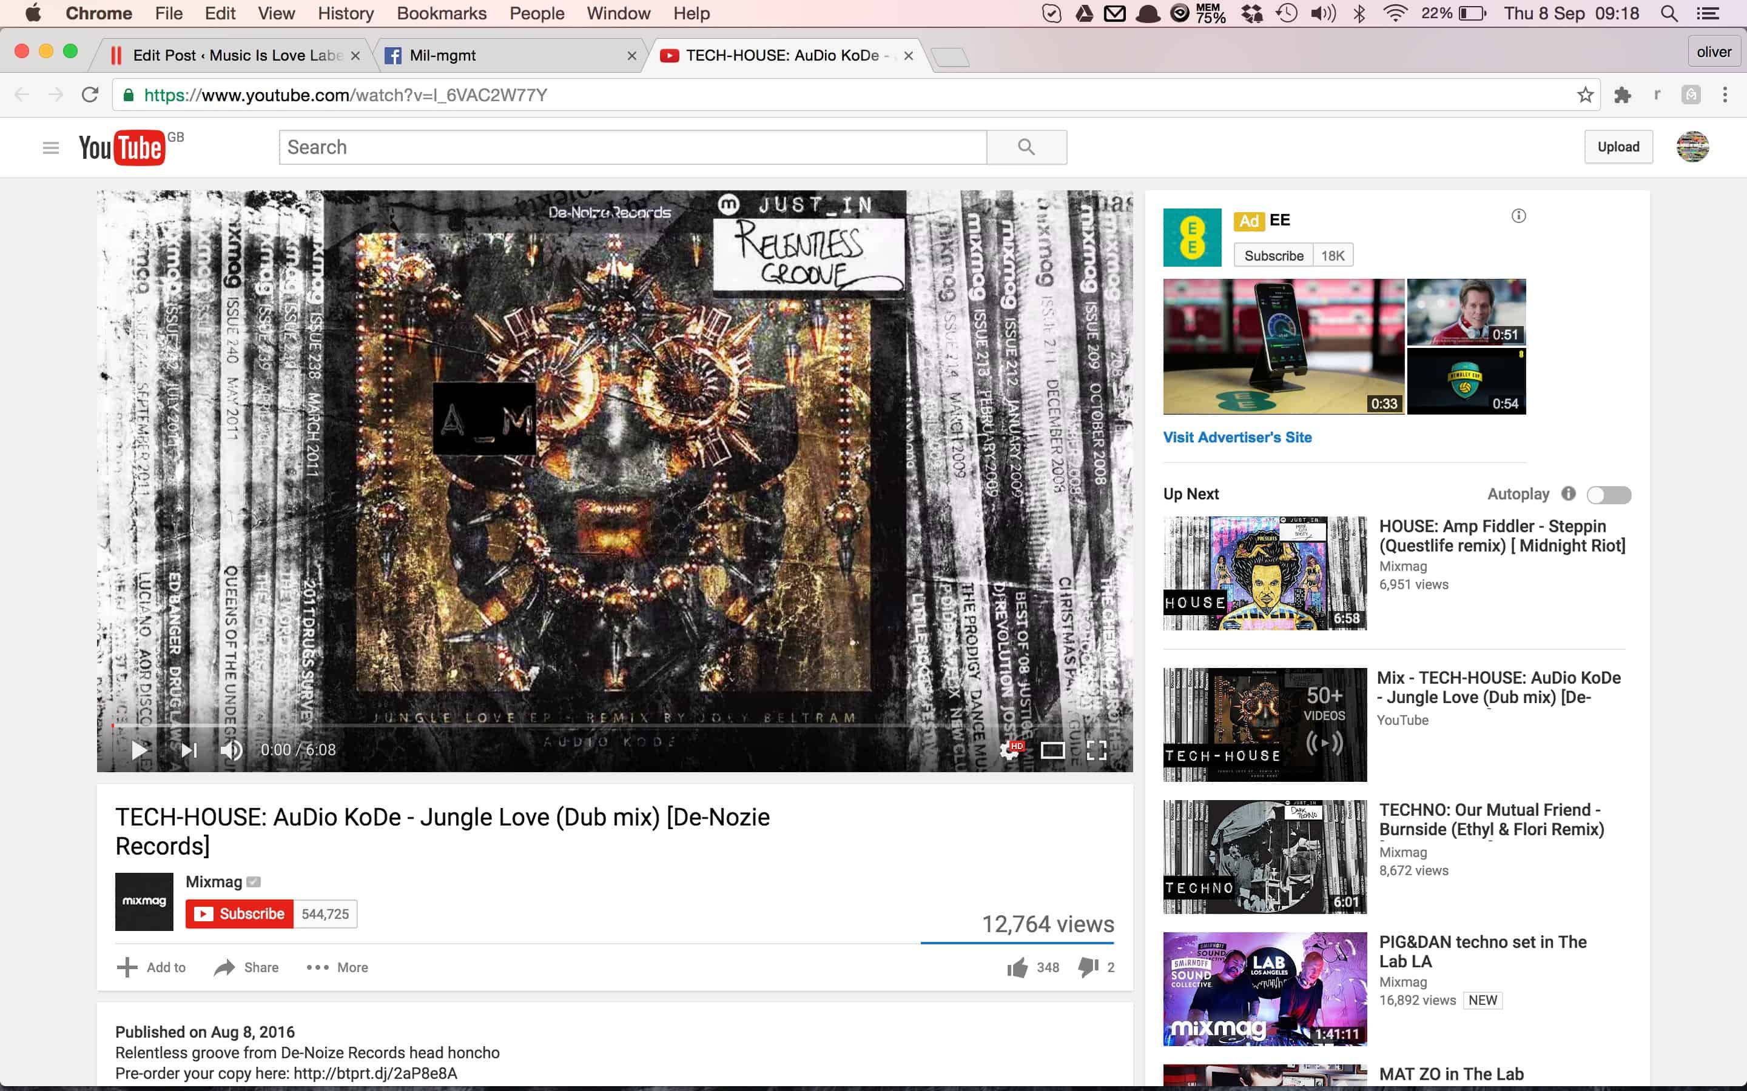Open HOUSE: Amp Fiddler - Steppin video
This screenshot has height=1091, width=1747.
(x=1501, y=536)
